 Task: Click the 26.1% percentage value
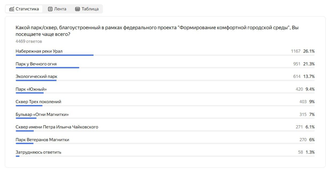pos(309,51)
